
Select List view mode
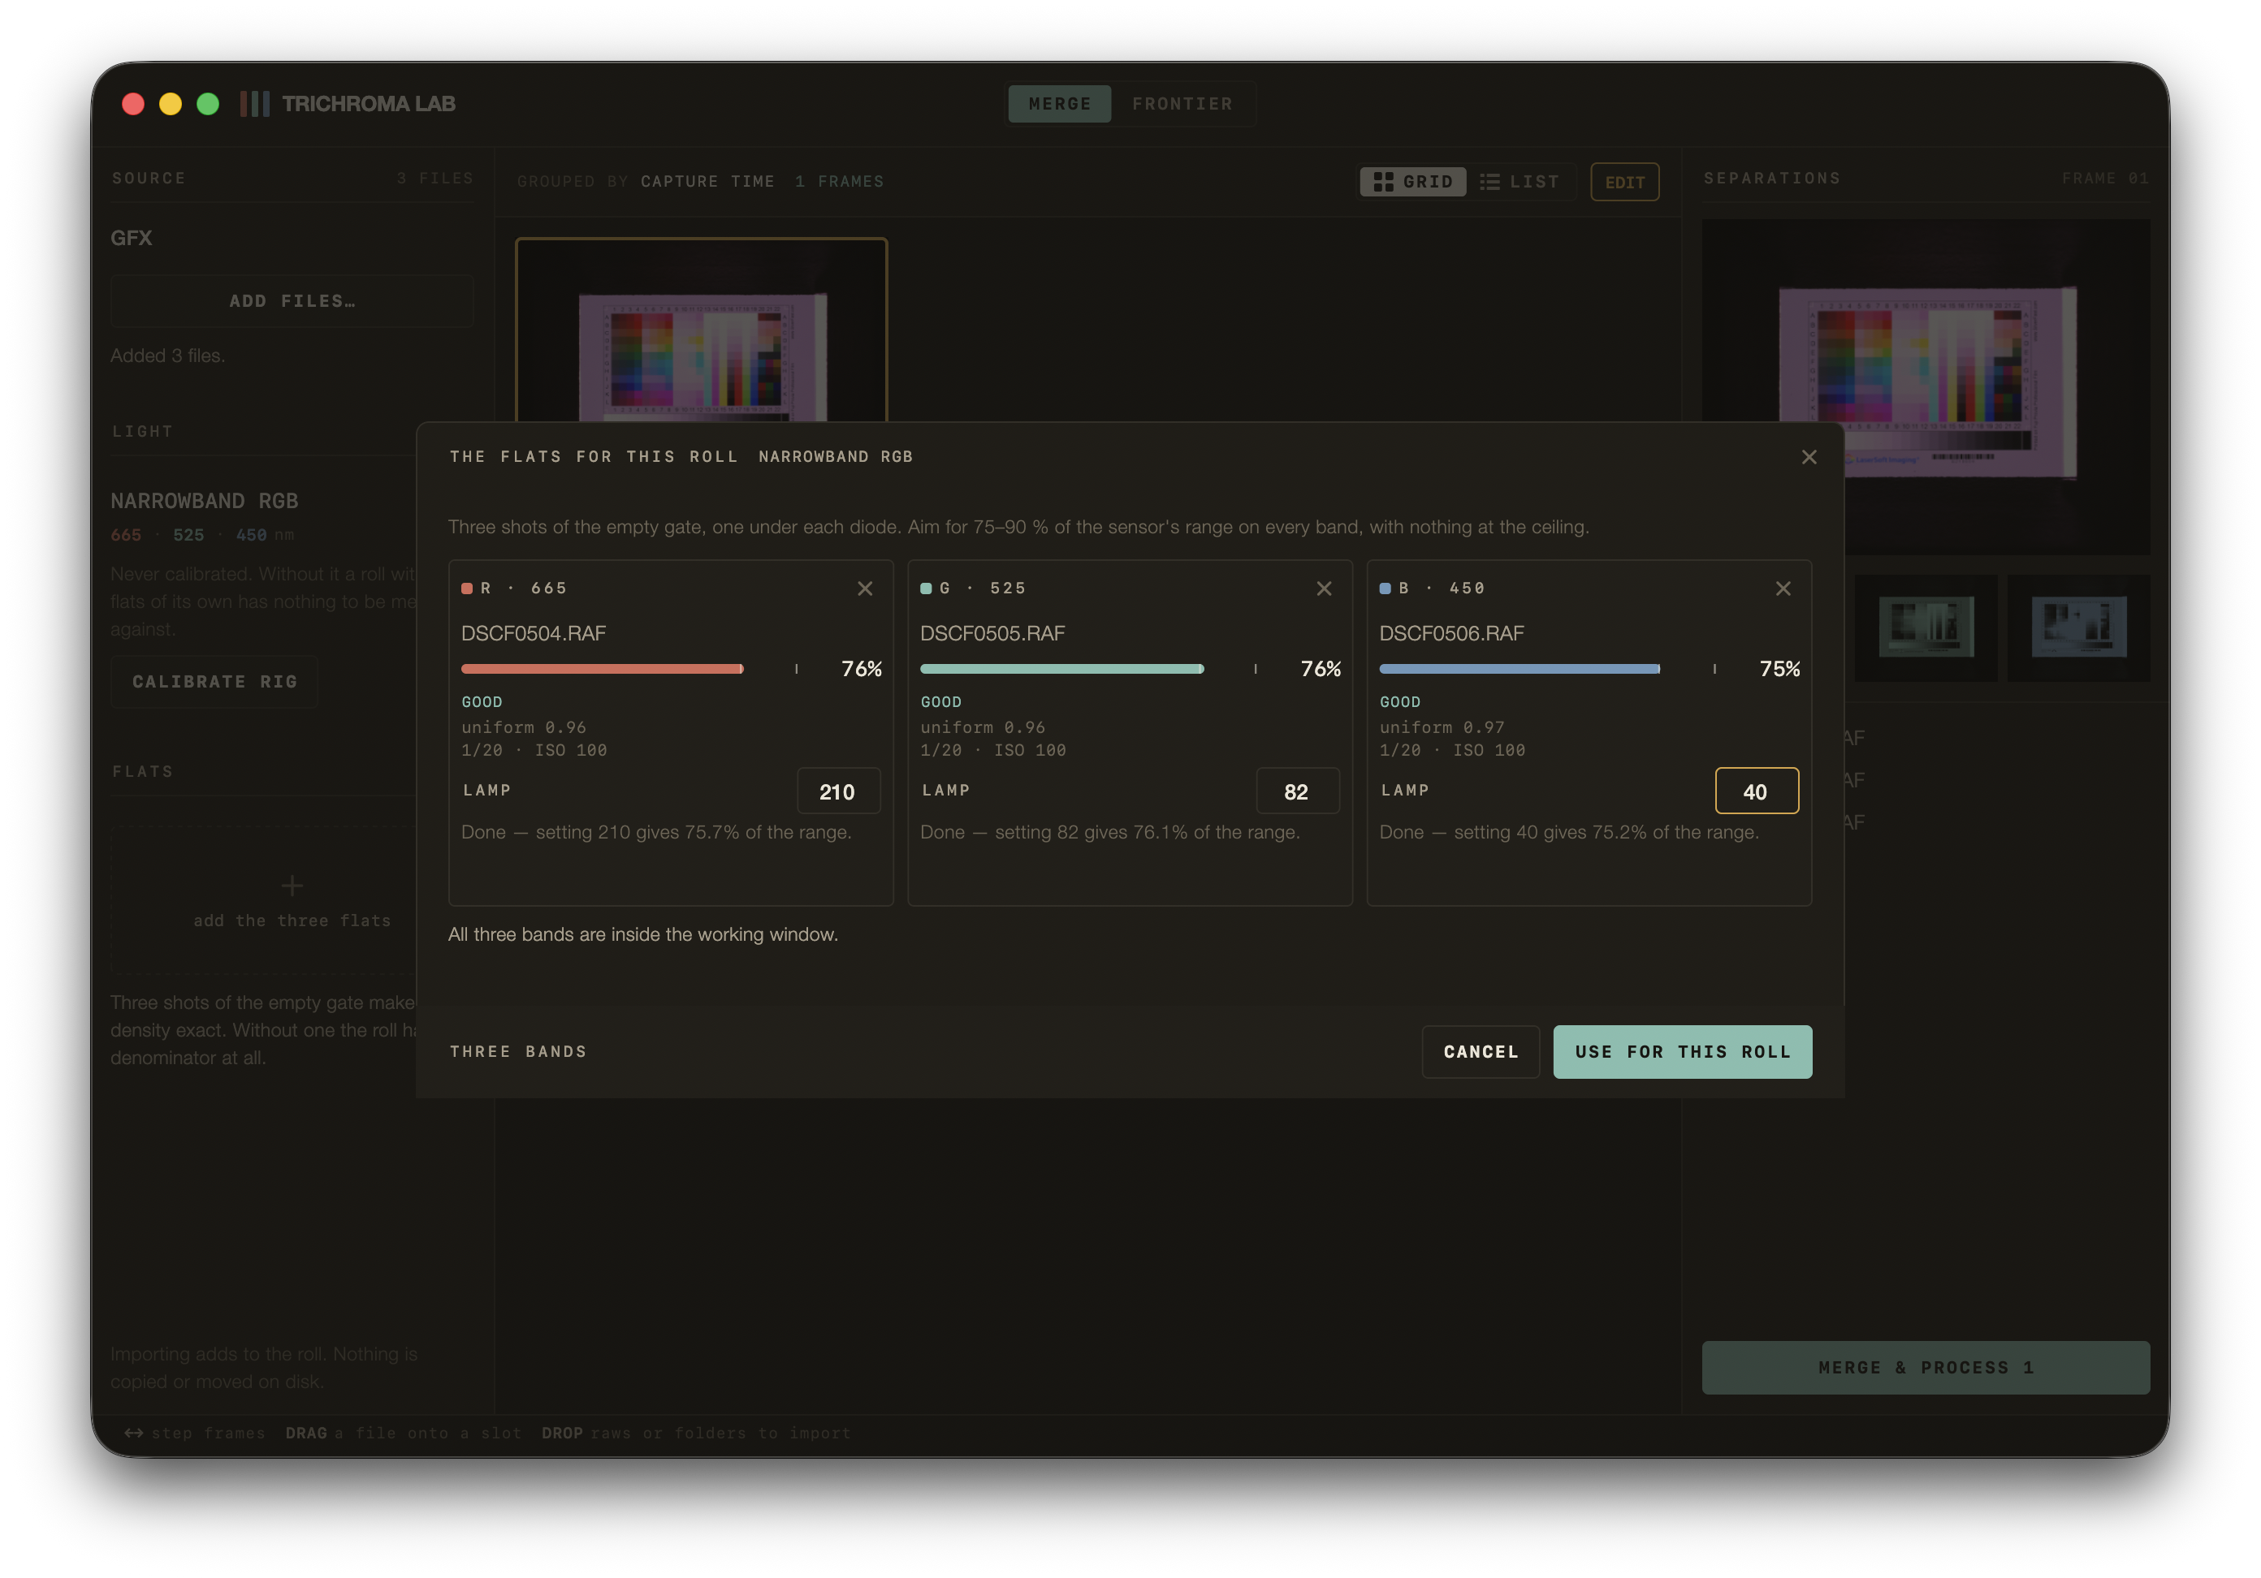pos(1520,181)
